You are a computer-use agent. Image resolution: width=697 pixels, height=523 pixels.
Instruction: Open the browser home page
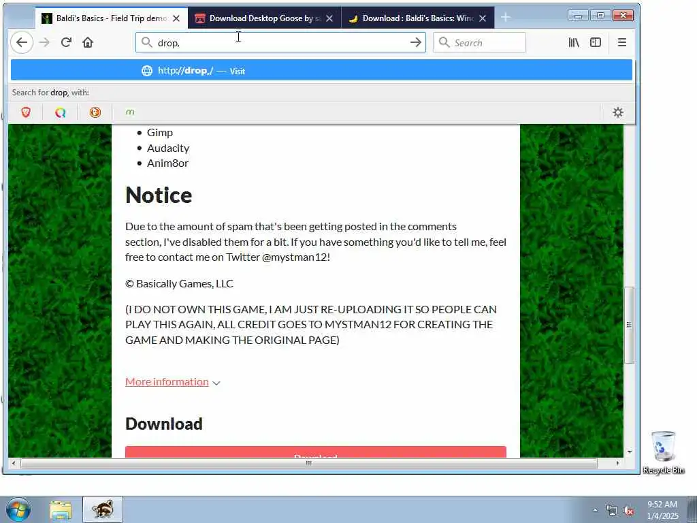(88, 43)
